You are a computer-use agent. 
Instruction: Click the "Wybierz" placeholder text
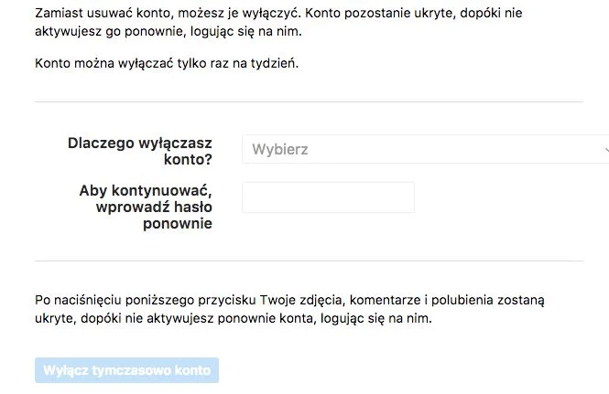click(x=280, y=149)
